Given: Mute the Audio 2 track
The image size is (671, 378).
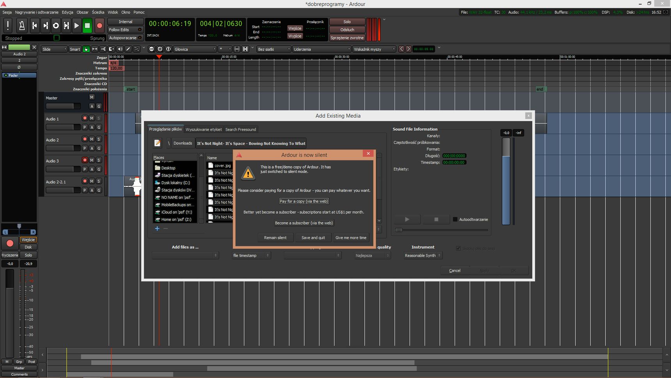Looking at the screenshot, I should (x=92, y=139).
